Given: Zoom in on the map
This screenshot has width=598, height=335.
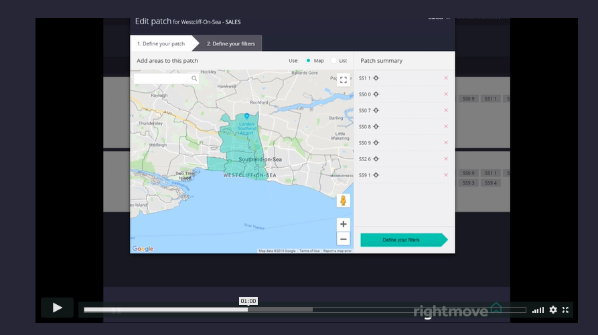Looking at the screenshot, I should (344, 224).
